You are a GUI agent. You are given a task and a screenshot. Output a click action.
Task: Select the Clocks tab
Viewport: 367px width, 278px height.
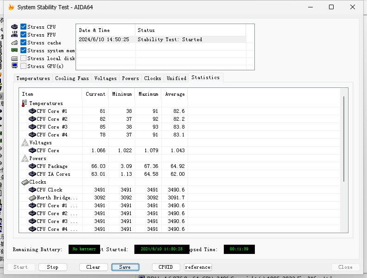click(152, 78)
